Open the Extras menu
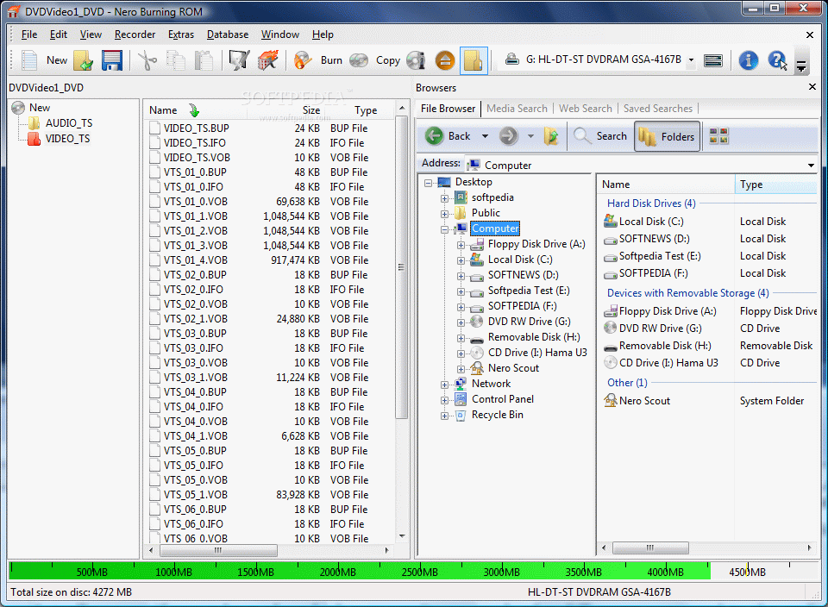The image size is (828, 607). click(181, 34)
